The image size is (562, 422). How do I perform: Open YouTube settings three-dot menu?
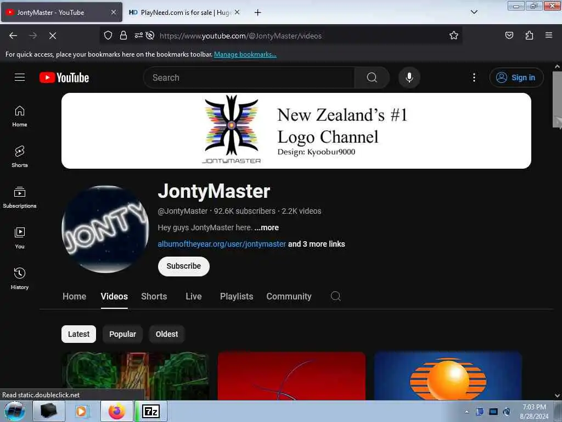474,77
